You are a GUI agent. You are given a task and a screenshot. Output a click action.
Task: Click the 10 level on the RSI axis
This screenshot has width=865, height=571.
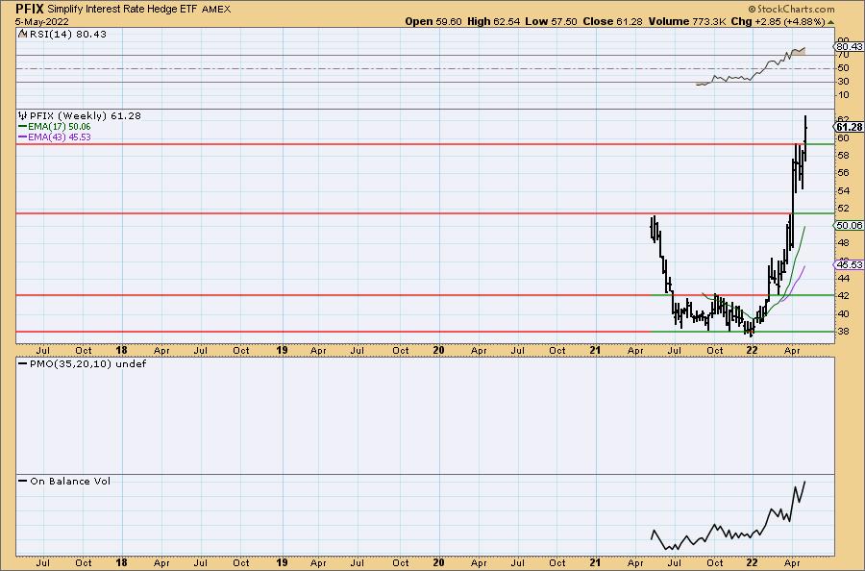[x=844, y=95]
